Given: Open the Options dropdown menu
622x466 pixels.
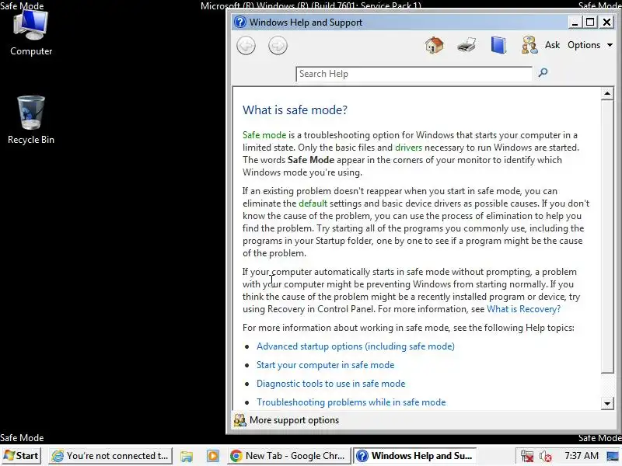Looking at the screenshot, I should point(590,45).
